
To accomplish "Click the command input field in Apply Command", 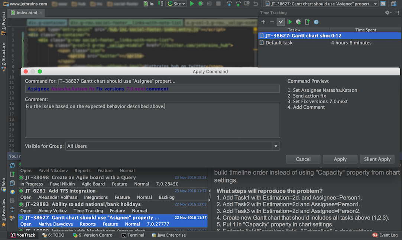I will tap(152, 89).
